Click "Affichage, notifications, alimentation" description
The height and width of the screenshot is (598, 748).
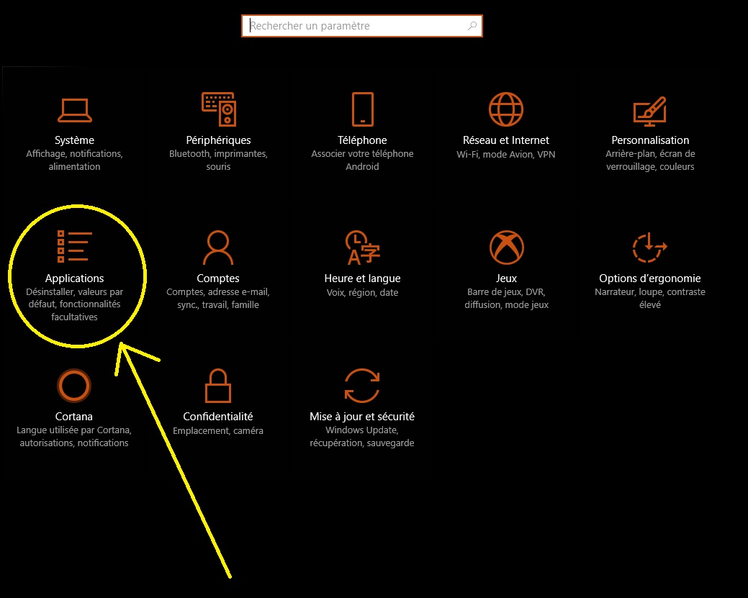pos(74,160)
